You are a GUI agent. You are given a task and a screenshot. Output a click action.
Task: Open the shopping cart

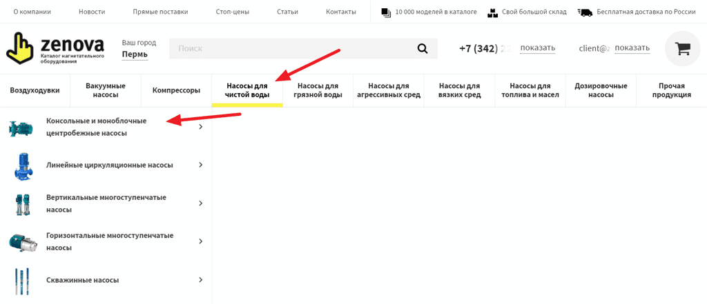click(x=682, y=48)
